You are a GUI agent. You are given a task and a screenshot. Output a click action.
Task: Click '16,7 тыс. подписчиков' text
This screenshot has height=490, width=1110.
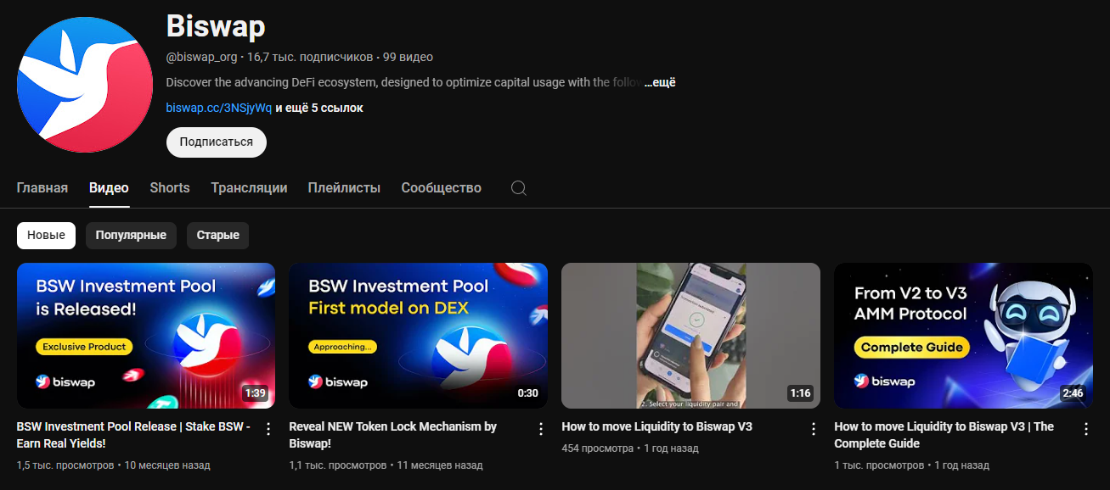(310, 58)
